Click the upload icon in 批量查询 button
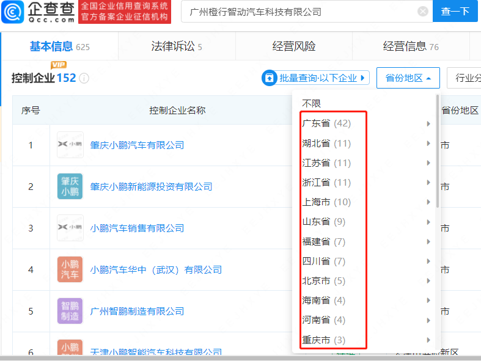Viewport: 481px width, 361px height. tap(270, 78)
